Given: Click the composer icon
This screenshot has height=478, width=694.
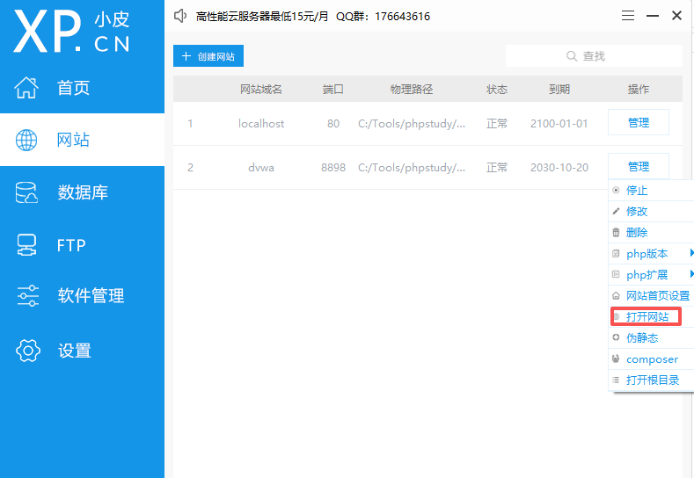Looking at the screenshot, I should click(616, 358).
